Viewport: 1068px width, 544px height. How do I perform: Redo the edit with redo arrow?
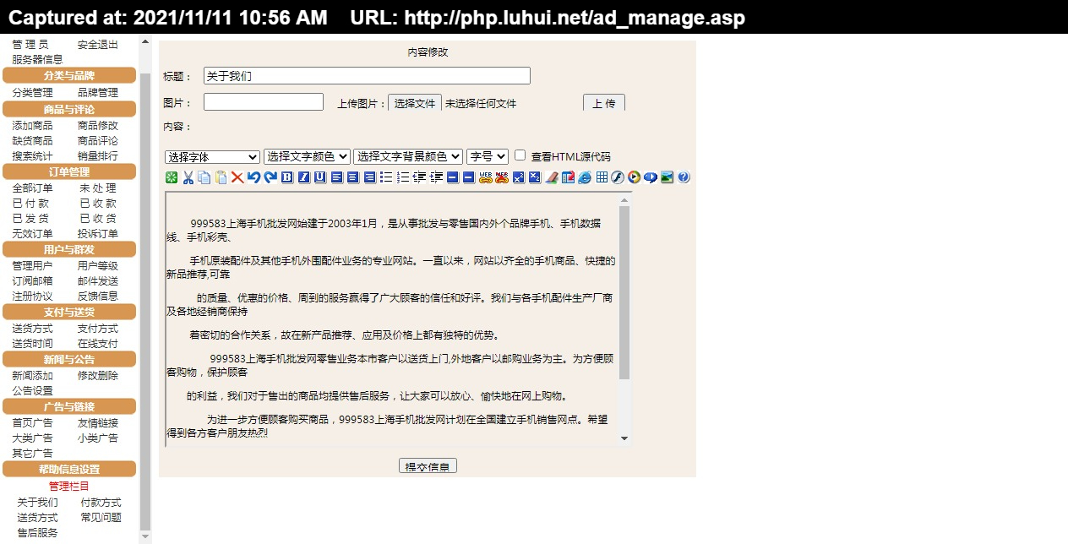coord(270,177)
